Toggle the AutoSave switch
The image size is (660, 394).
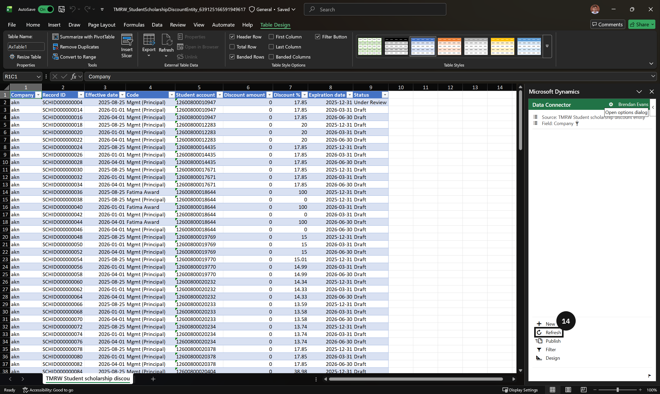pos(46,9)
